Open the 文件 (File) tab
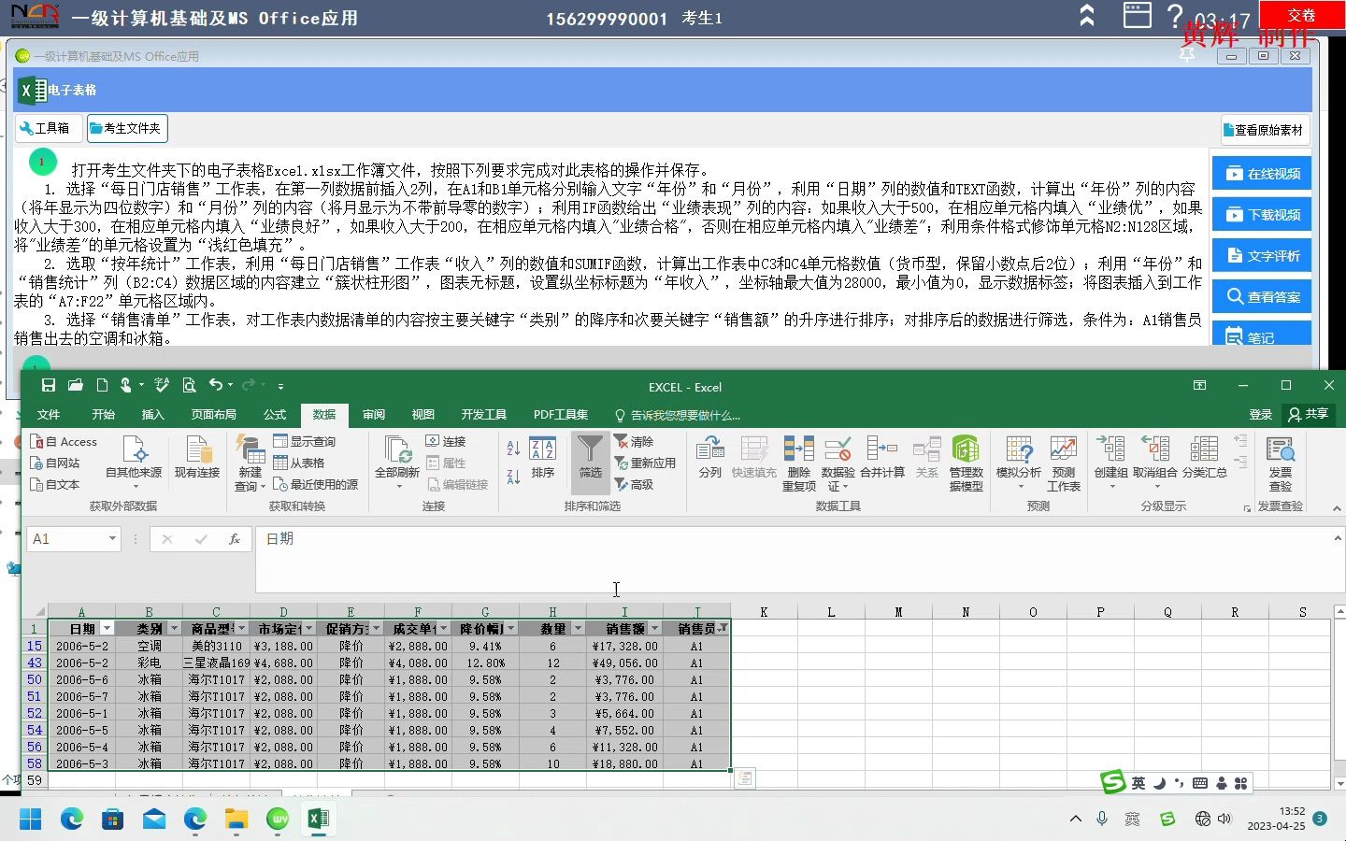This screenshot has width=1346, height=841. (x=49, y=415)
